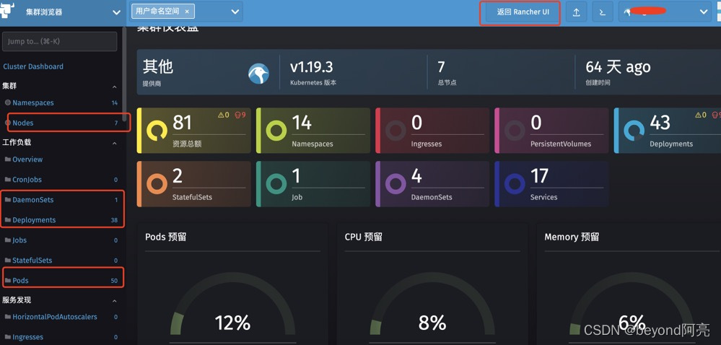Open the PersistentVolumes card showing 0

[551, 131]
